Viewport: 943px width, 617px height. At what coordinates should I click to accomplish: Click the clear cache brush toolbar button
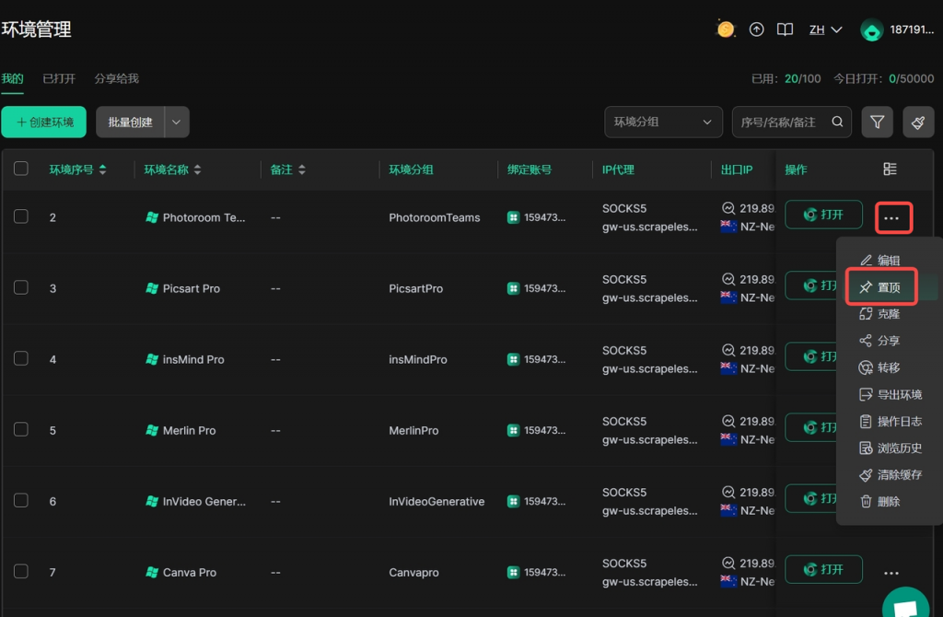(918, 122)
